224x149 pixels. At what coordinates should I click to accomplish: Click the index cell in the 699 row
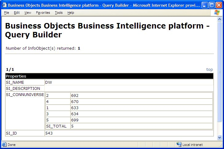(58, 120)
